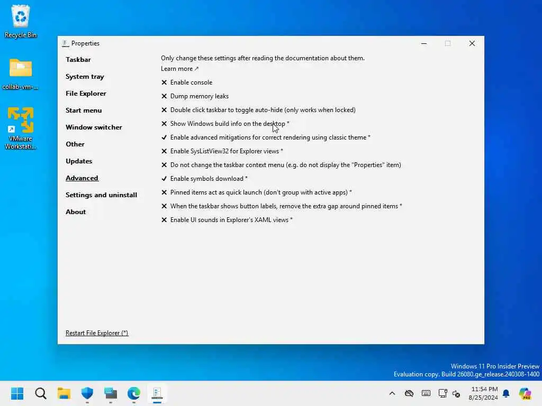
Task: Toggle Dump memory leaks option
Action: [x=195, y=96]
